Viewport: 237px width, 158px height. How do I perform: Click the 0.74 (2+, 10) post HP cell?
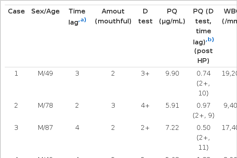tap(203, 84)
